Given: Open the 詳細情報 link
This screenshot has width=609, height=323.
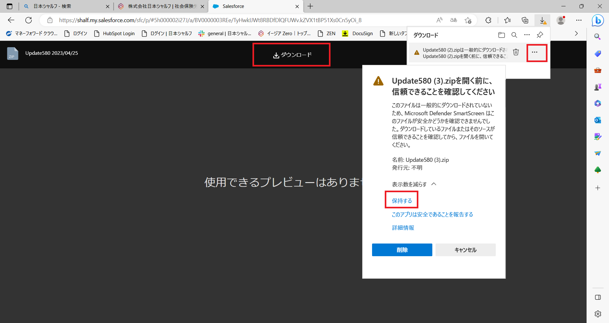Looking at the screenshot, I should click(x=403, y=228).
